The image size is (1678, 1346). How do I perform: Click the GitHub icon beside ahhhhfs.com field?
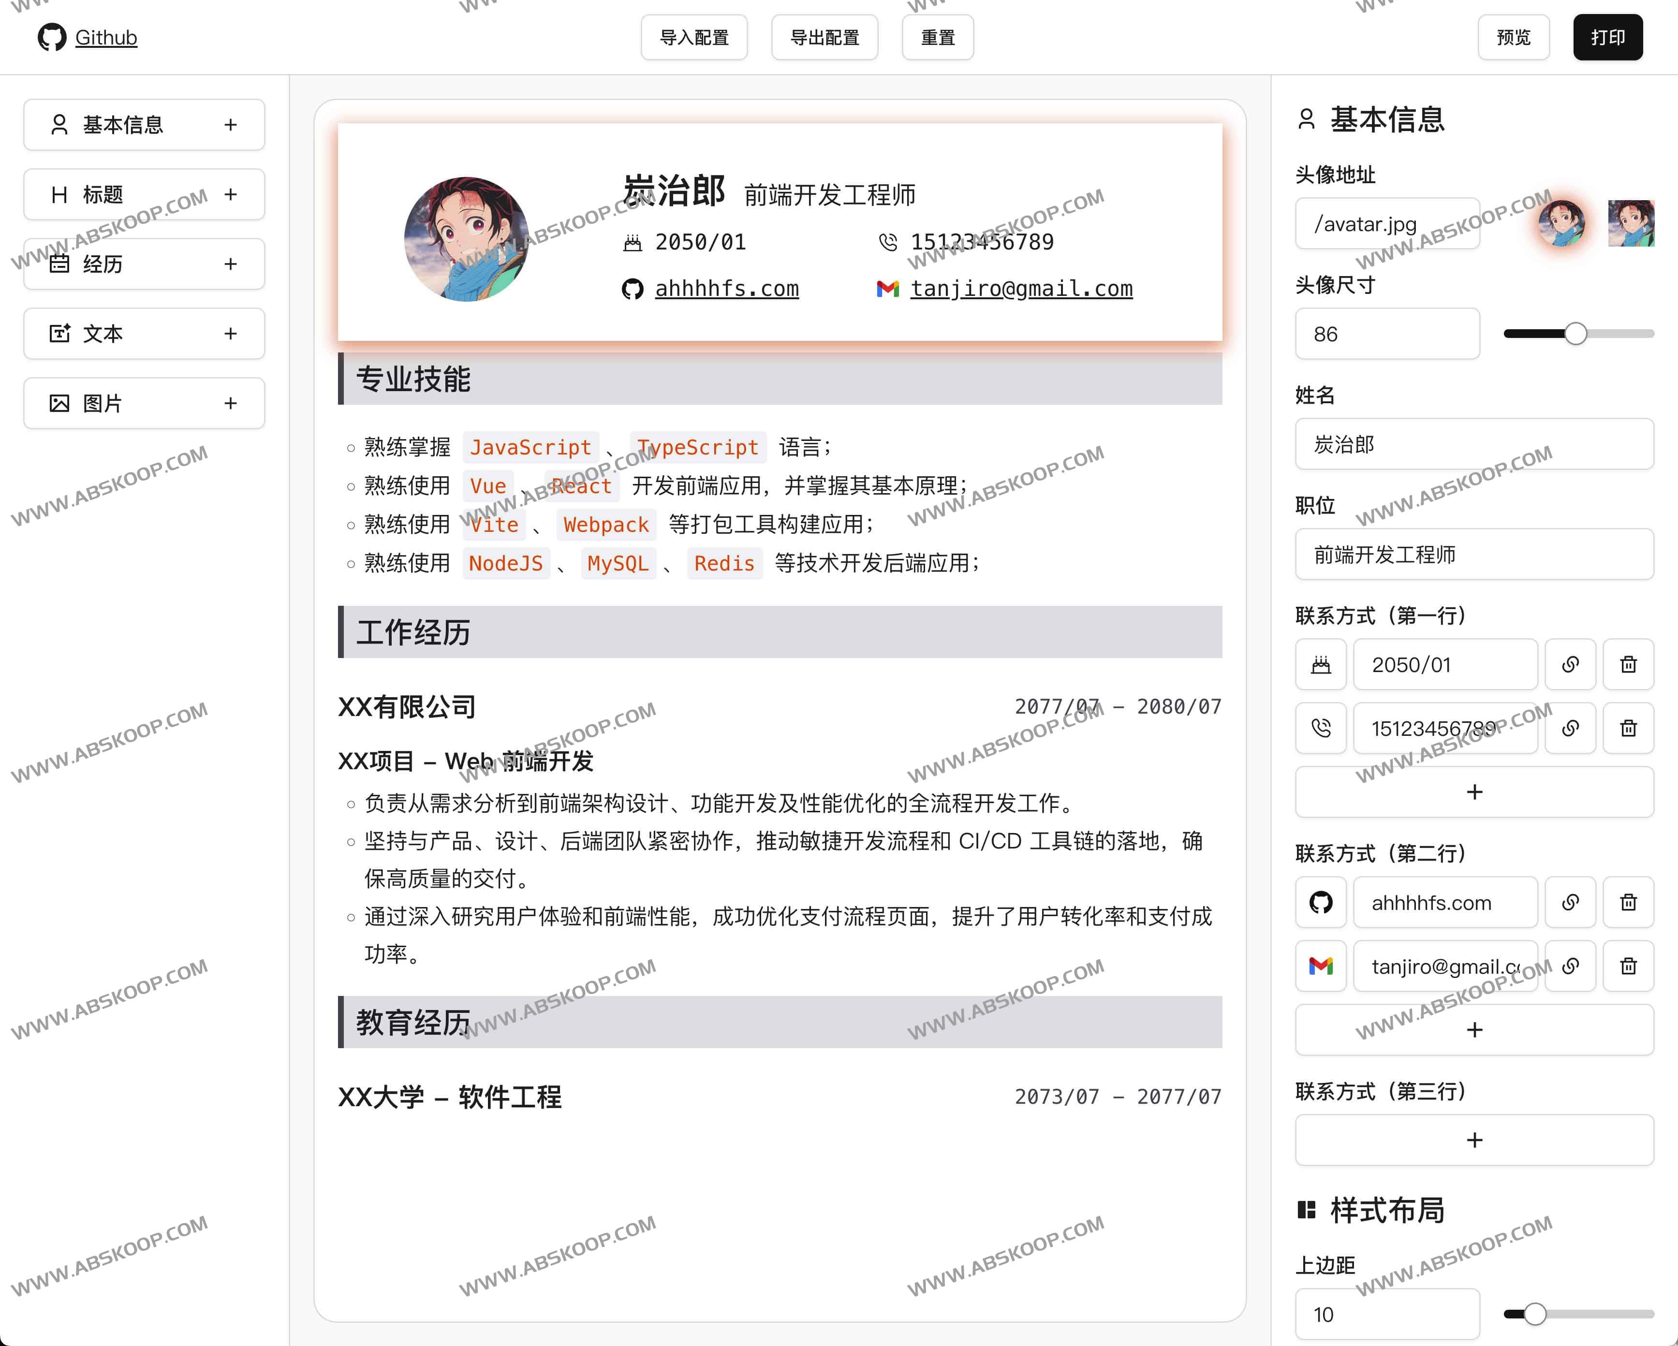coord(1321,903)
